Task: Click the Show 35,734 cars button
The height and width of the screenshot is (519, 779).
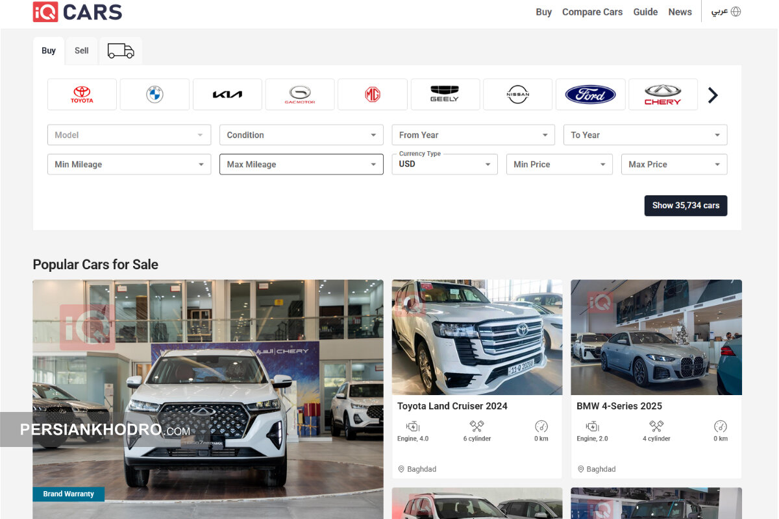Action: [x=686, y=206]
